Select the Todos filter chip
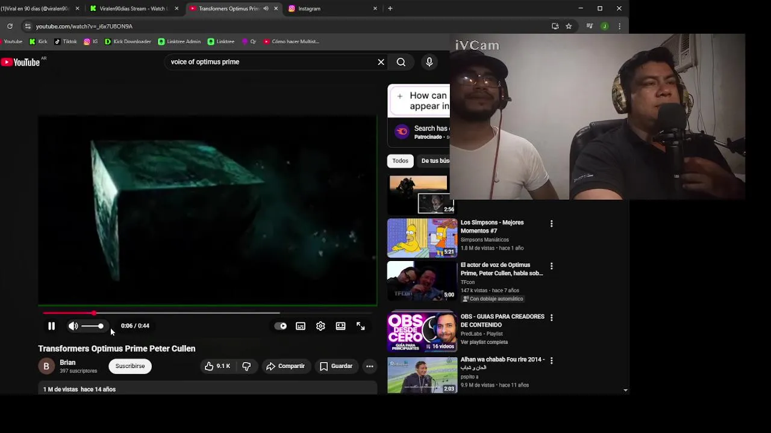Image resolution: width=771 pixels, height=433 pixels. point(400,161)
